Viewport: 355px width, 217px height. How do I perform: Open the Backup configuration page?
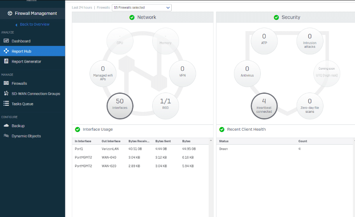pos(33,126)
